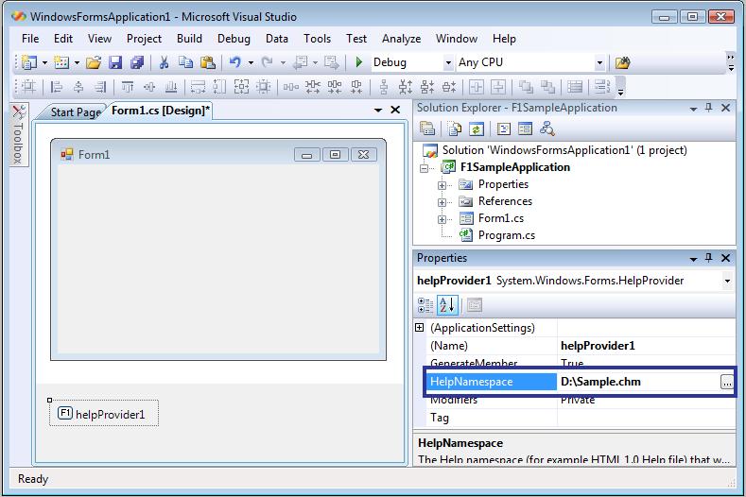Open the Tools menu

point(317,39)
